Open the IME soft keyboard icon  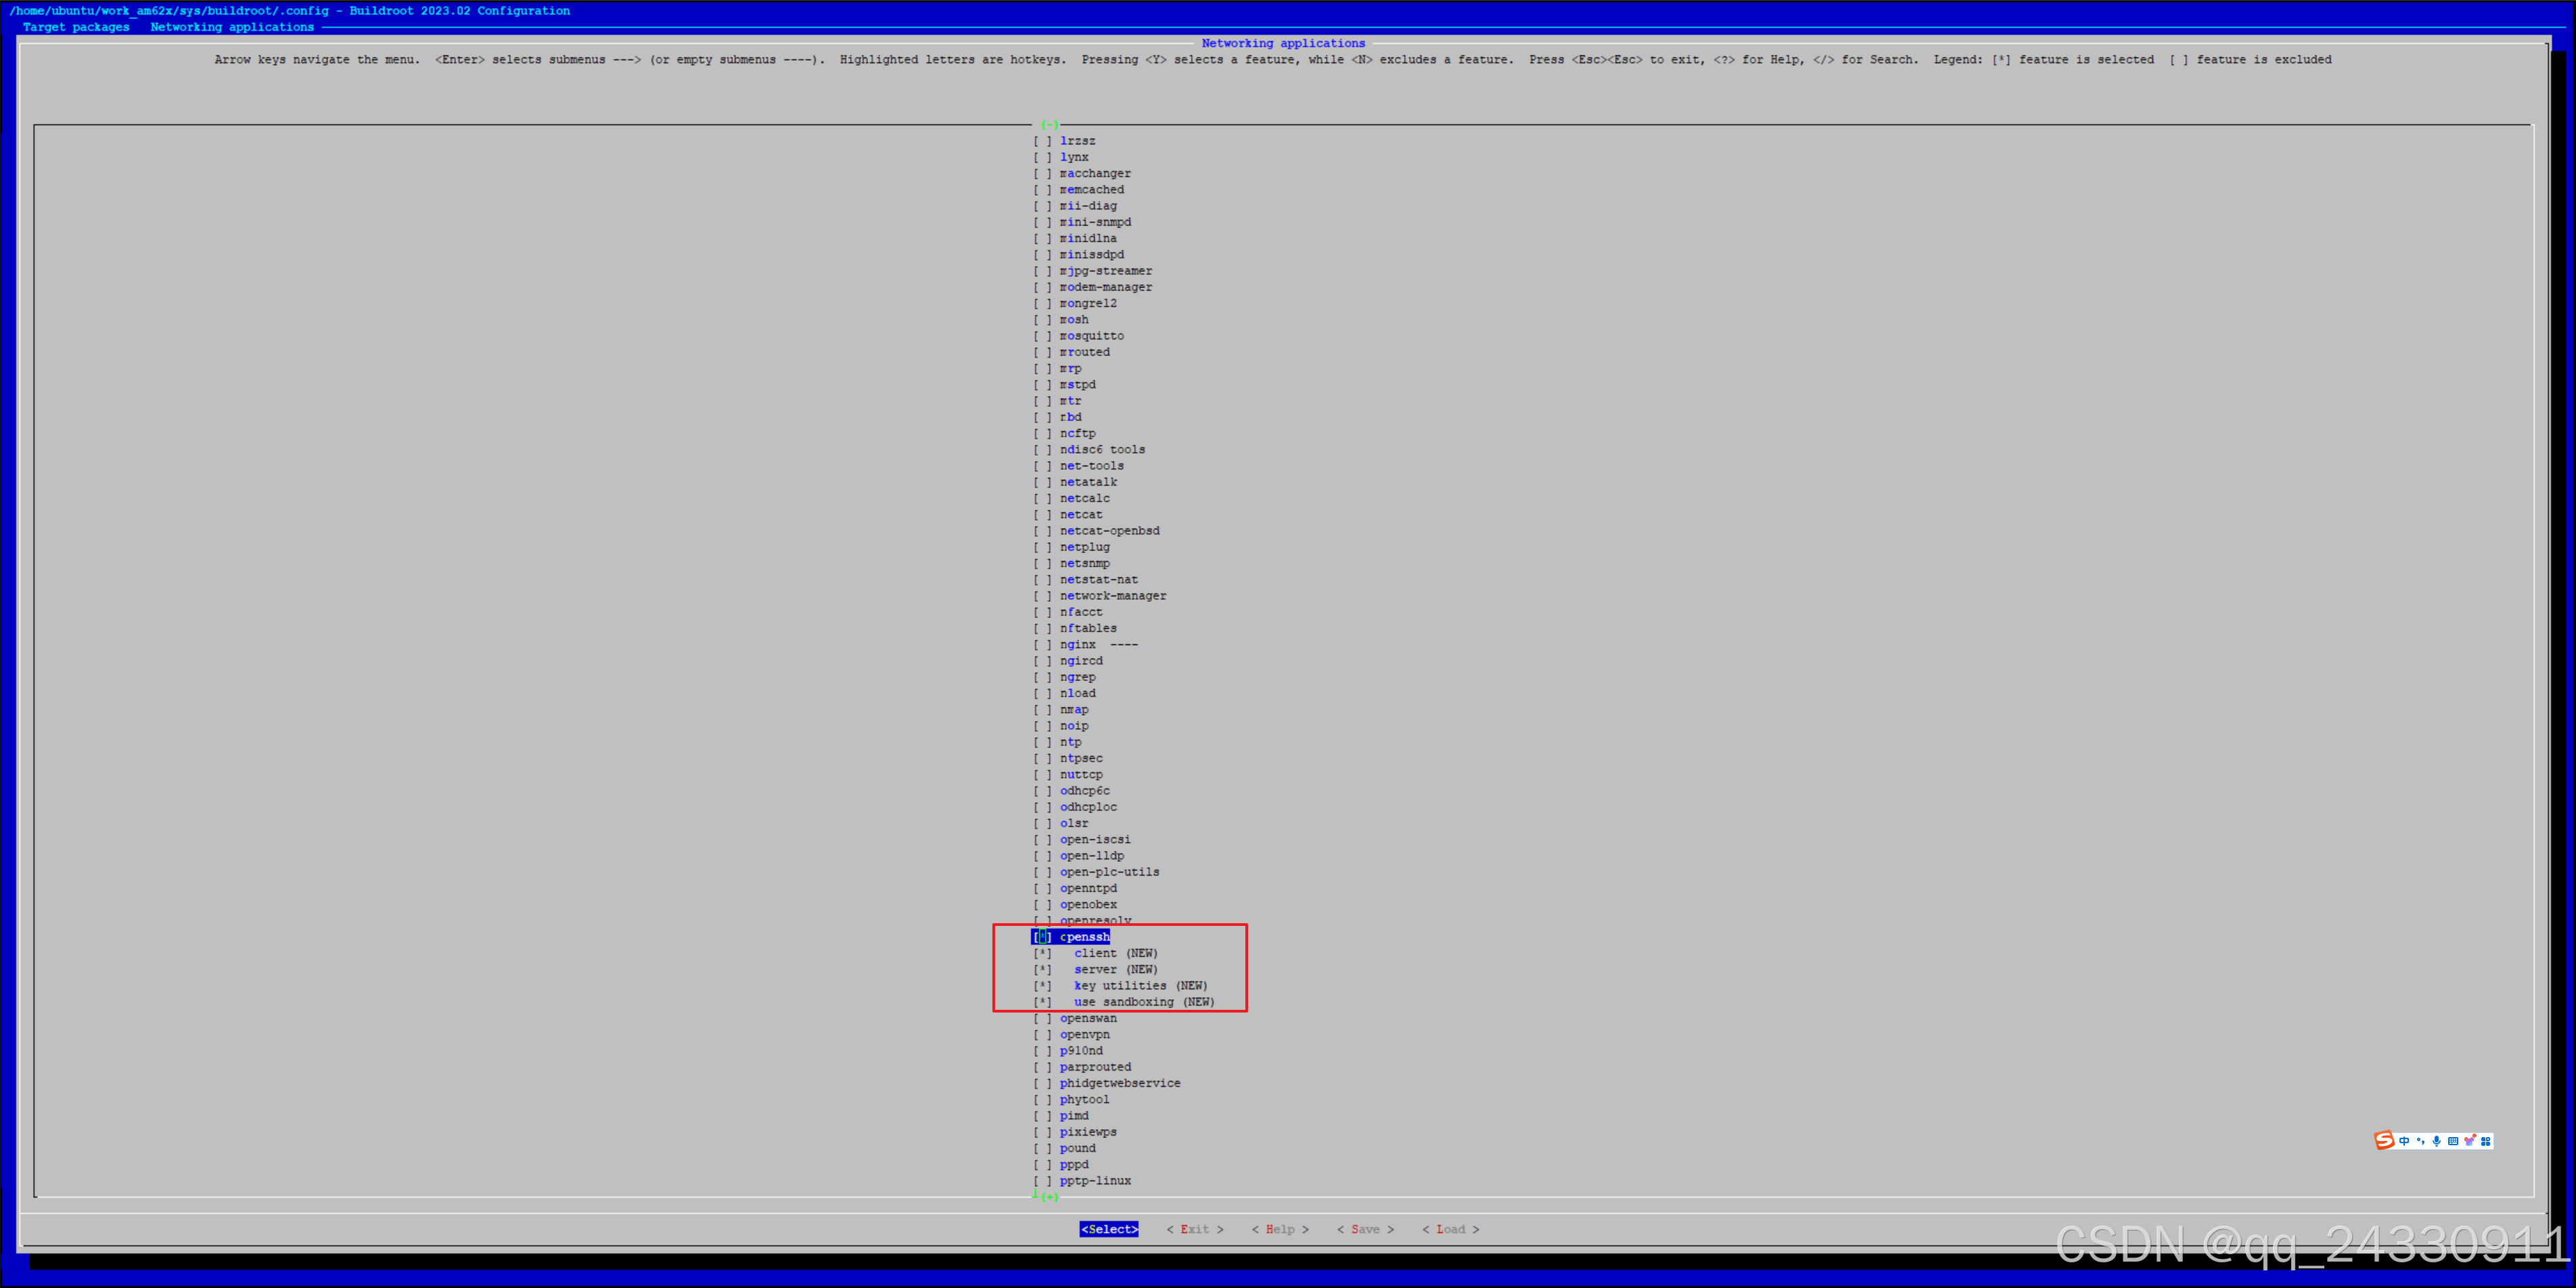[2453, 1141]
